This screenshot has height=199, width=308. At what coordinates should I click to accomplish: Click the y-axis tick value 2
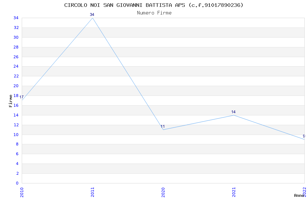(x=17, y=173)
